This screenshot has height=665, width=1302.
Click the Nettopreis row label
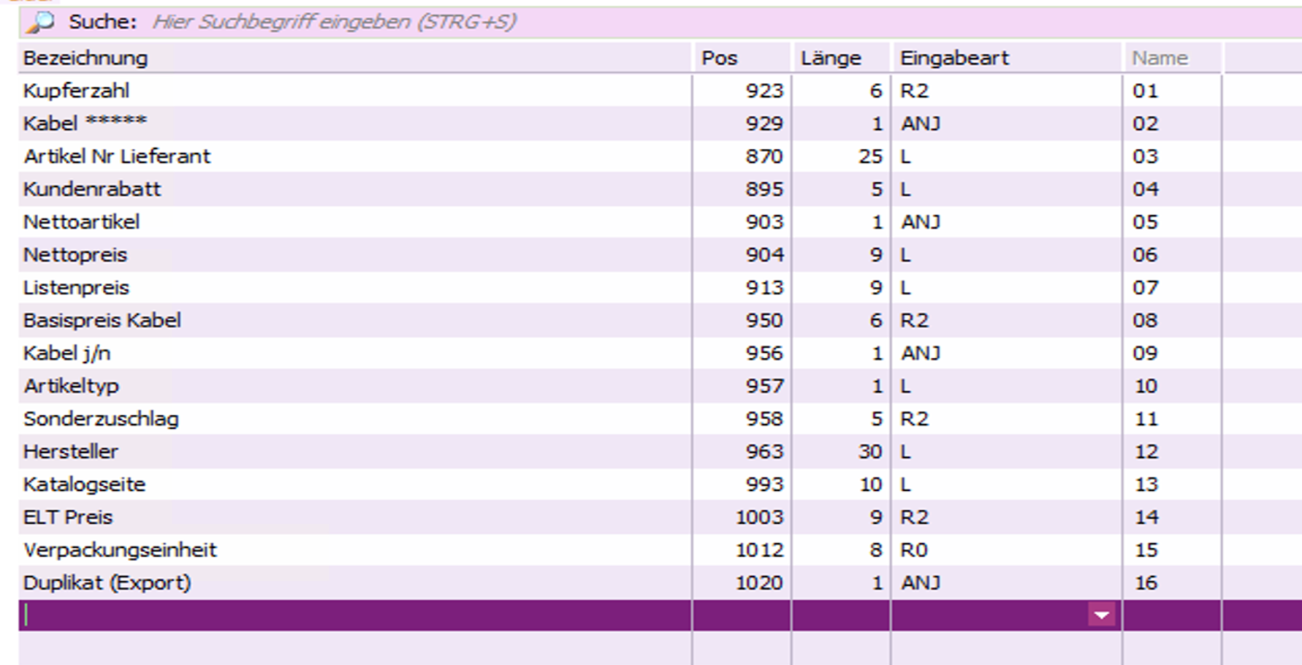coord(75,255)
